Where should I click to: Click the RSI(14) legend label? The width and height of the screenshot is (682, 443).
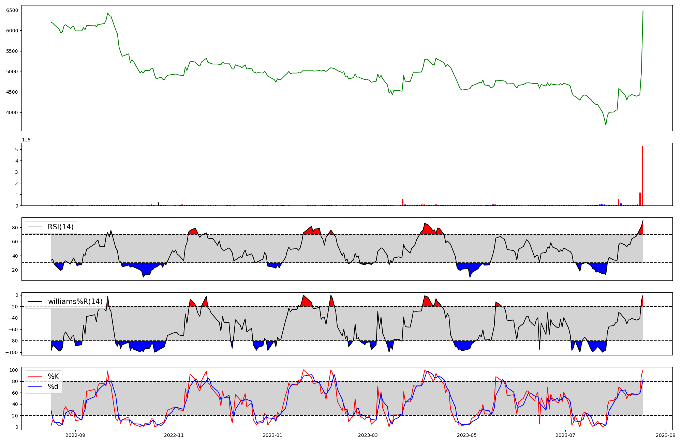(61, 227)
